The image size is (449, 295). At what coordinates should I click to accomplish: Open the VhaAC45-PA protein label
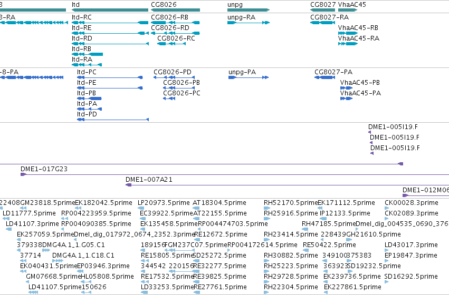tap(360, 93)
